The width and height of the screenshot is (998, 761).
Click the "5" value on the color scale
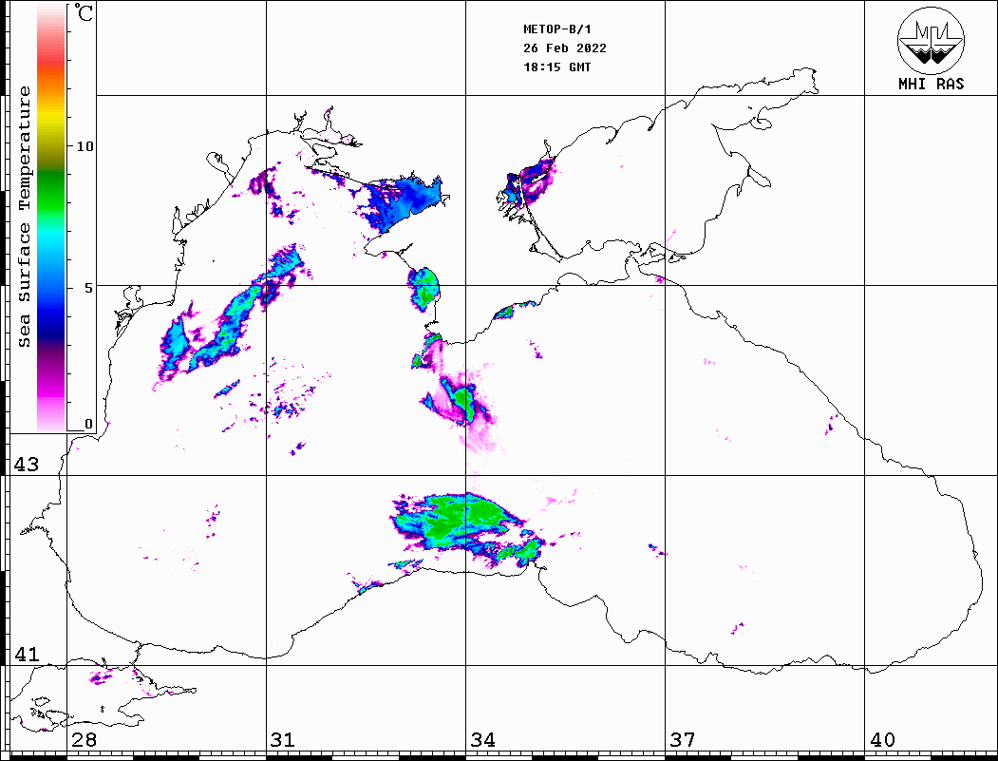point(89,288)
